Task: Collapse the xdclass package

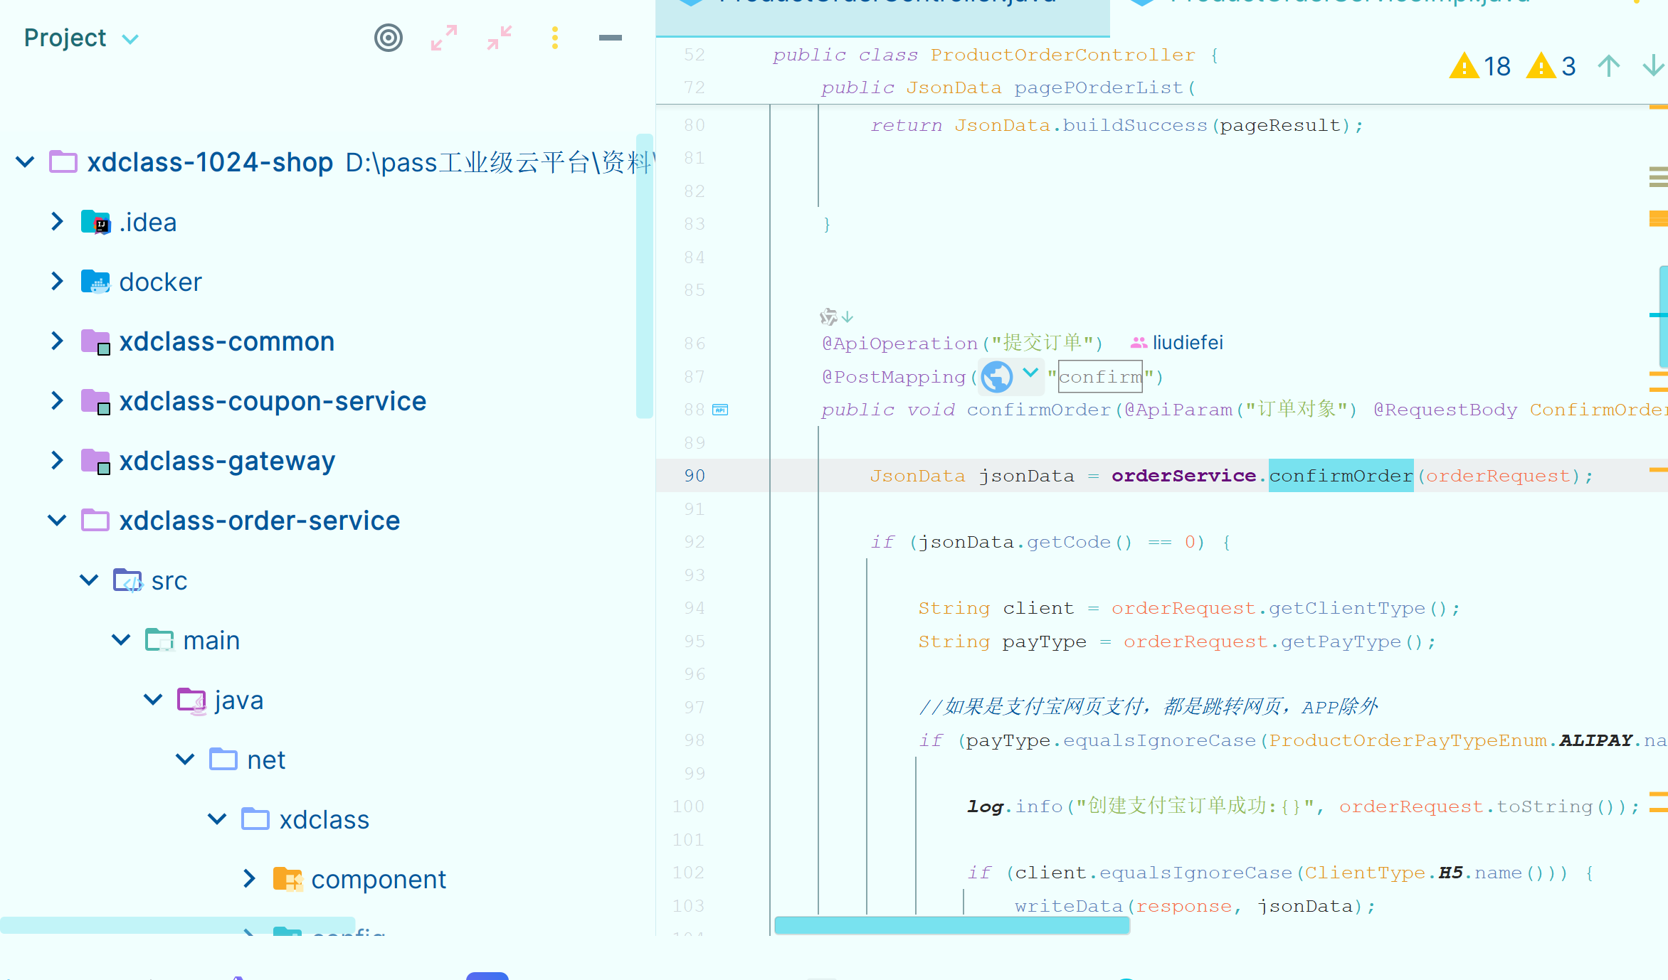Action: tap(217, 819)
